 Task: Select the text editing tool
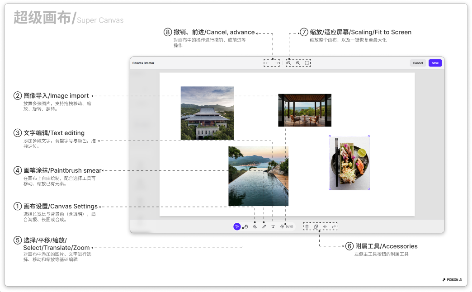pos(273,226)
